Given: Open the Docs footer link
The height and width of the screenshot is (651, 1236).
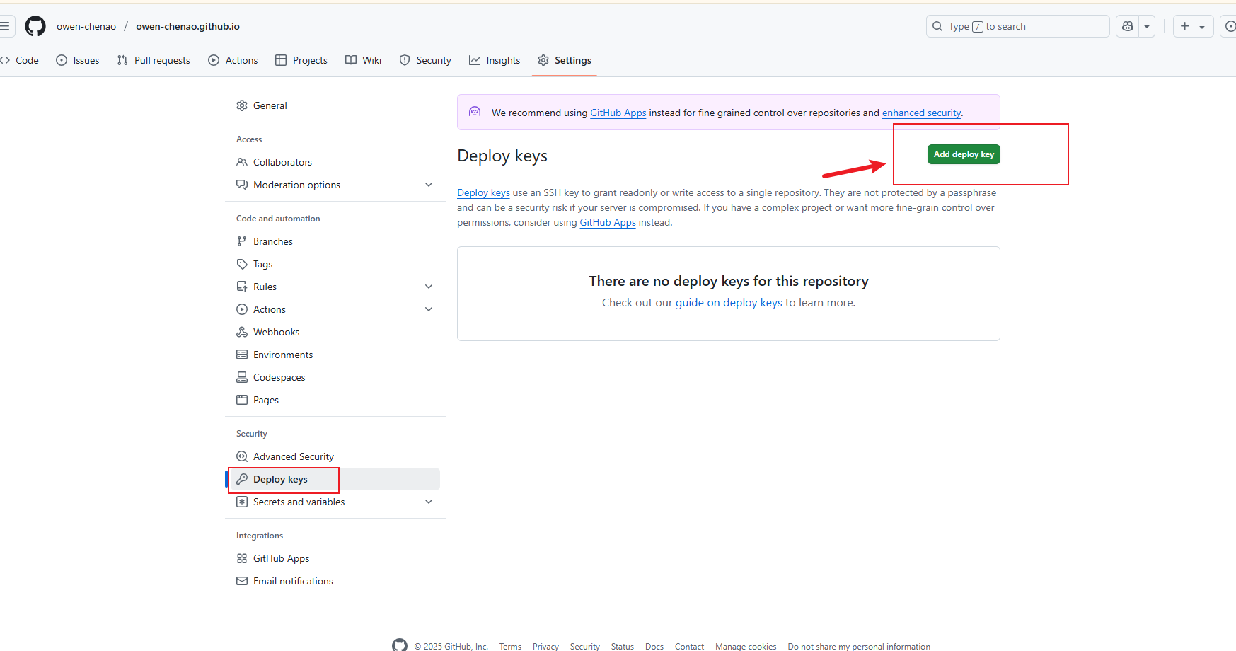Looking at the screenshot, I should pos(654,646).
